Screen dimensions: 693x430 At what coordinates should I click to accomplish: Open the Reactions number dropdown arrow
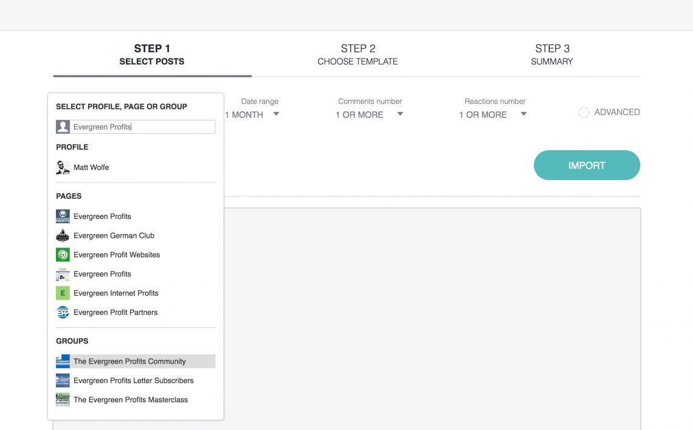523,114
